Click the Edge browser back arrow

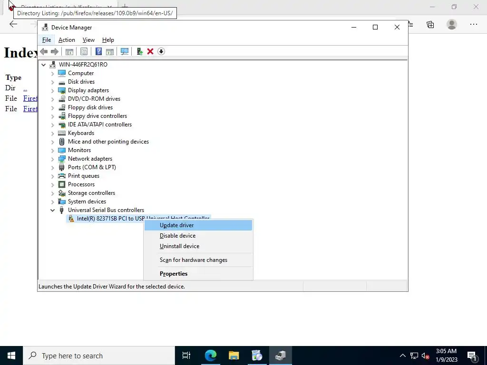[13, 24]
